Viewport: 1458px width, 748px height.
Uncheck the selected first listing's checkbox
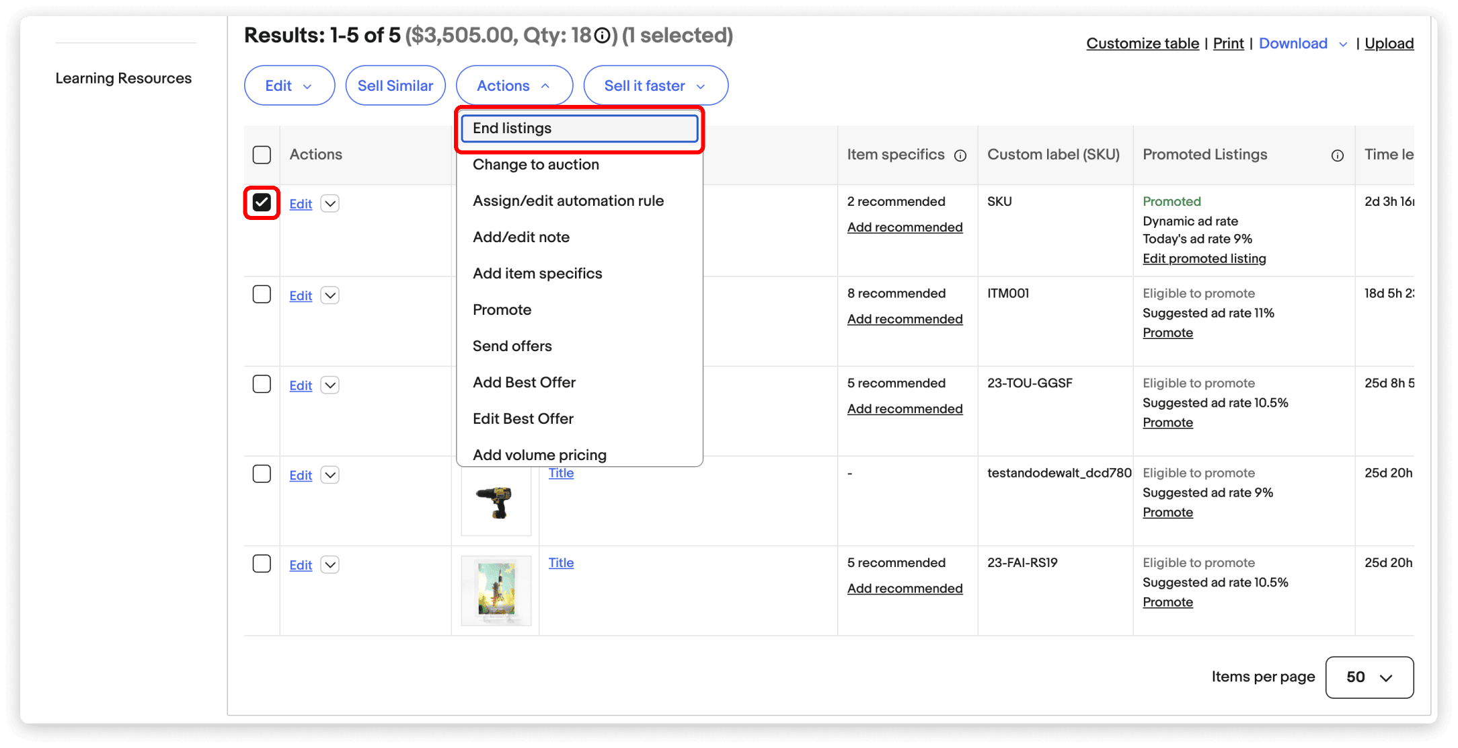tap(261, 202)
